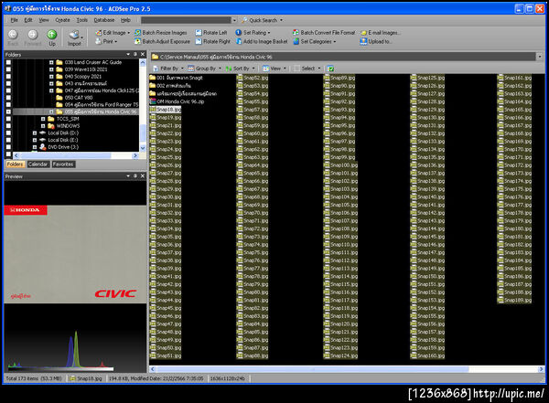
Task: Click the Back navigation arrow
Action: tap(13, 36)
